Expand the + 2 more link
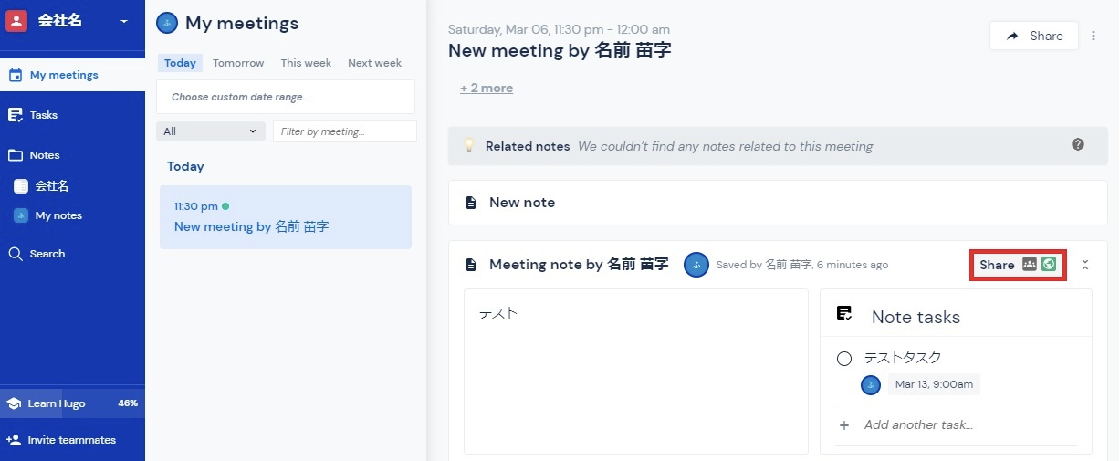 pyautogui.click(x=487, y=89)
